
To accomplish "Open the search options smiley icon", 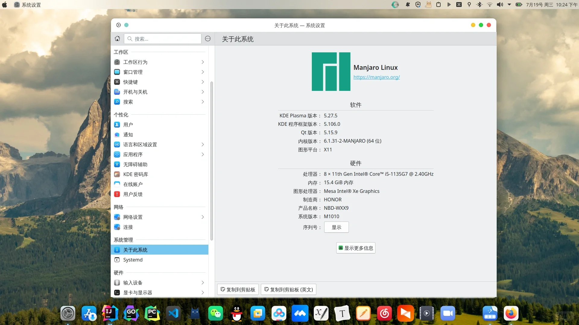I will [x=207, y=39].
